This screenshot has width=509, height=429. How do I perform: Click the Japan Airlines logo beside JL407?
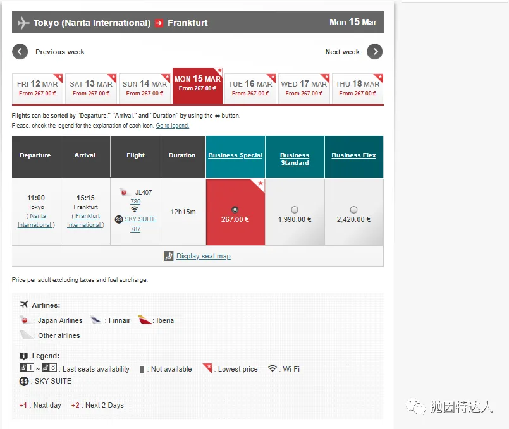[123, 192]
